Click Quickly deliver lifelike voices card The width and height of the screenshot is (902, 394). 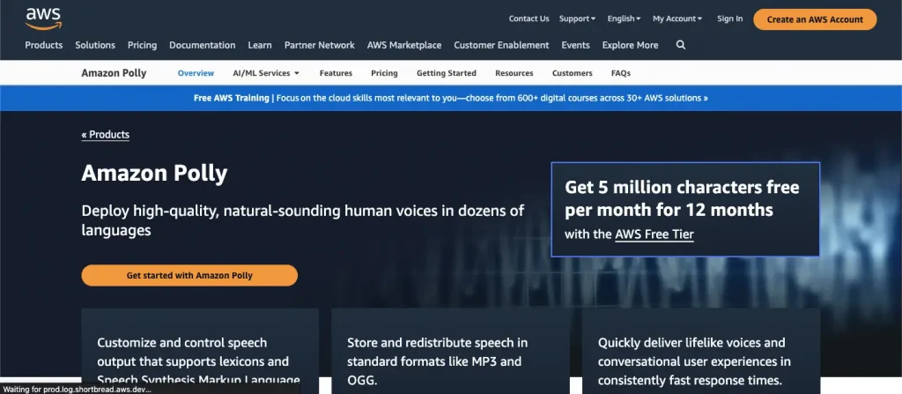point(700,351)
